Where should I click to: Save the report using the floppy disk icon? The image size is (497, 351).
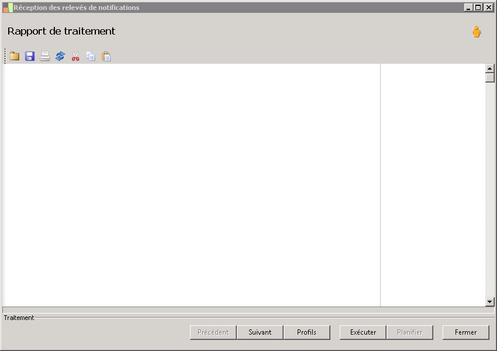click(x=30, y=56)
